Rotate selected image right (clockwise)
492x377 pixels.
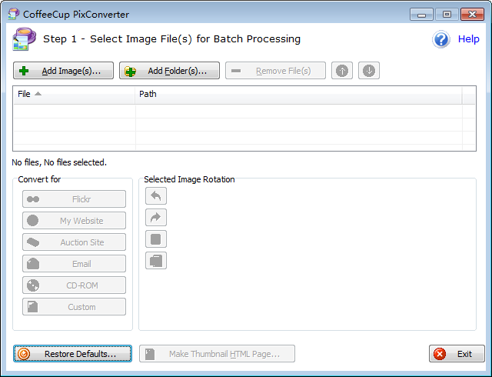156,218
